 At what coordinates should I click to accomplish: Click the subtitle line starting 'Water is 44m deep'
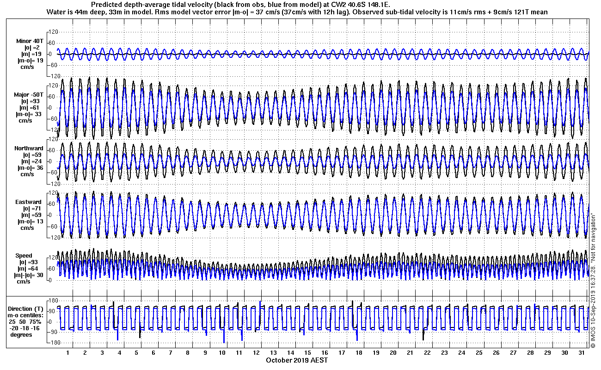tap(297, 12)
